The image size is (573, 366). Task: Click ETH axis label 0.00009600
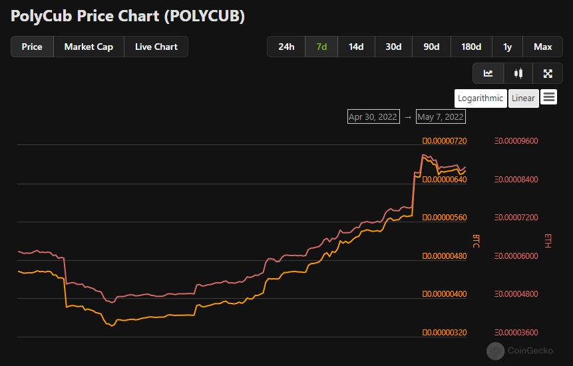(516, 141)
